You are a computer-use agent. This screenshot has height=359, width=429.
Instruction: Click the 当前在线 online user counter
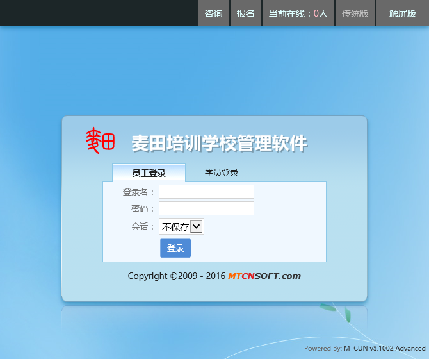click(x=298, y=13)
